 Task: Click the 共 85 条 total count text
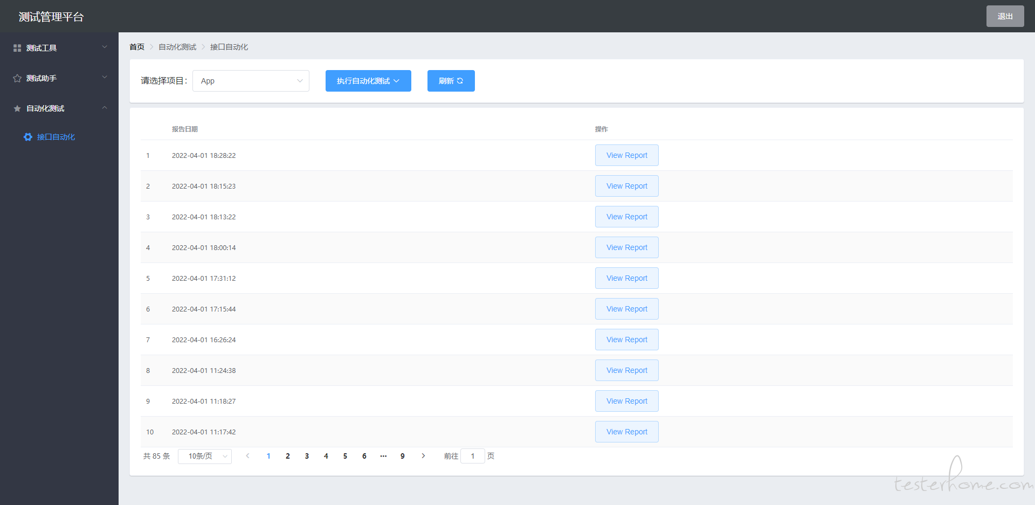pyautogui.click(x=156, y=456)
